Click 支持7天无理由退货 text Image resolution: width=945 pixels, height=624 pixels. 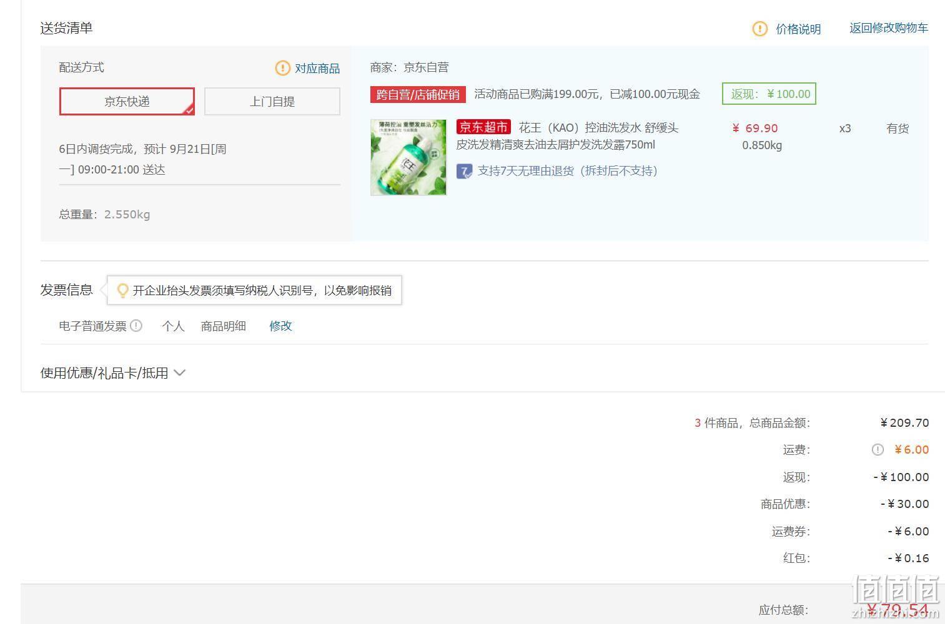pyautogui.click(x=567, y=171)
